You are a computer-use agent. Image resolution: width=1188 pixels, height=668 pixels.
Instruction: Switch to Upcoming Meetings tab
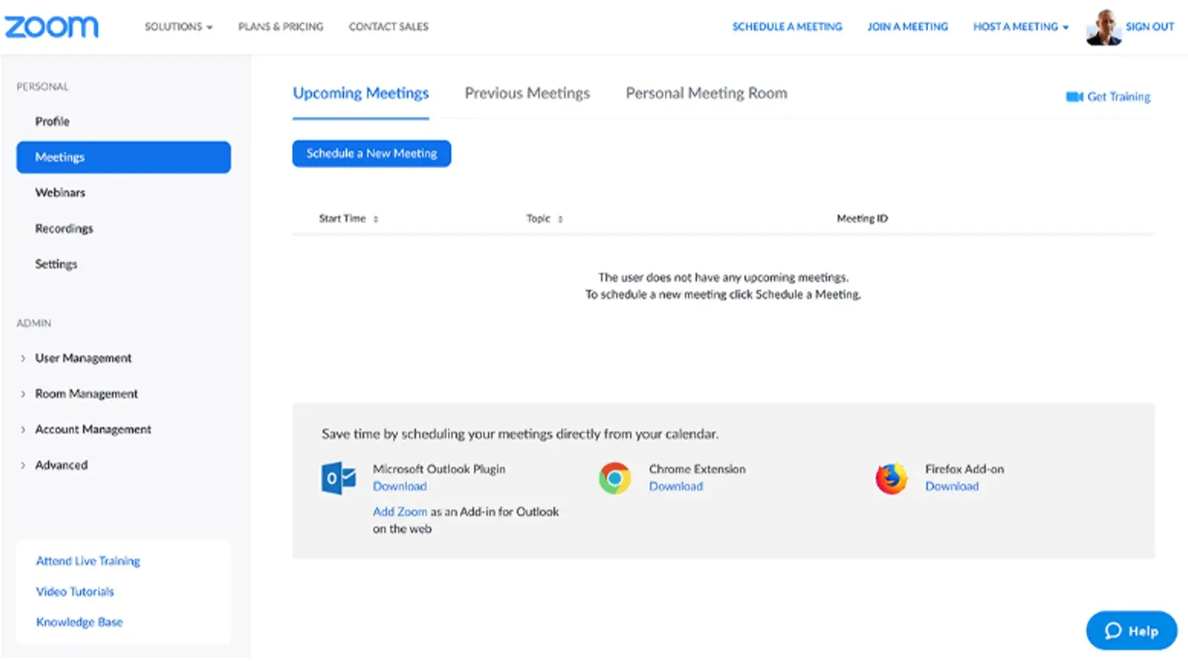(x=361, y=94)
